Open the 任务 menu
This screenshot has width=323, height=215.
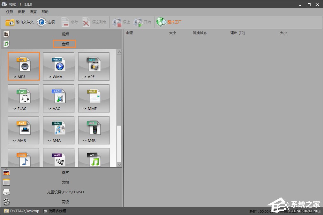10,12
